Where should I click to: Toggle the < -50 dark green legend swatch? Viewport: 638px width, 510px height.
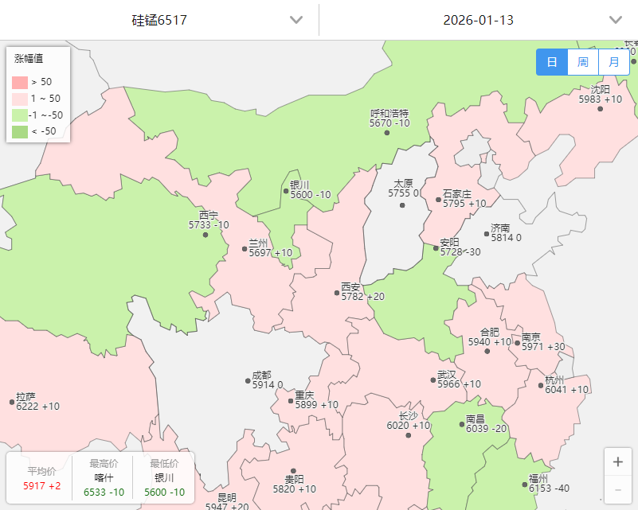point(20,131)
